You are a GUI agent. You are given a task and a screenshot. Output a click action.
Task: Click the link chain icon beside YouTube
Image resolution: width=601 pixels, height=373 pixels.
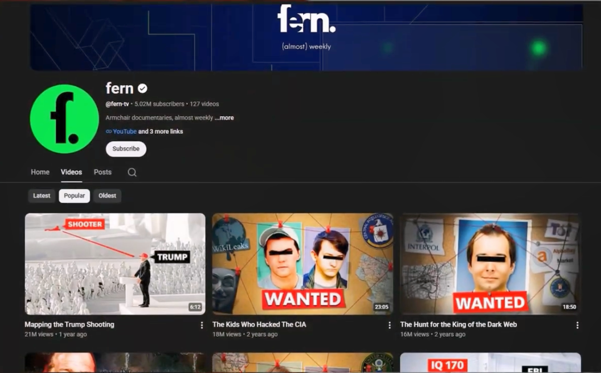(109, 131)
